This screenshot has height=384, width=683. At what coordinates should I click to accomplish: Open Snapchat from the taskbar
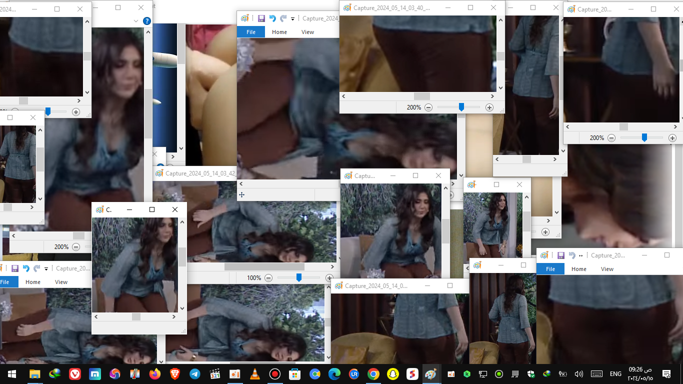(393, 374)
